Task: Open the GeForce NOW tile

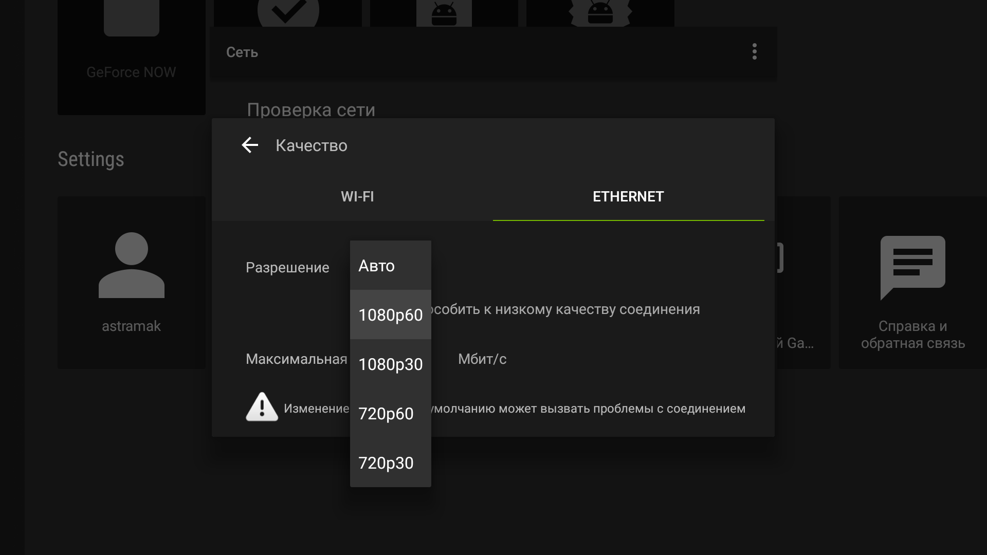Action: (132, 57)
